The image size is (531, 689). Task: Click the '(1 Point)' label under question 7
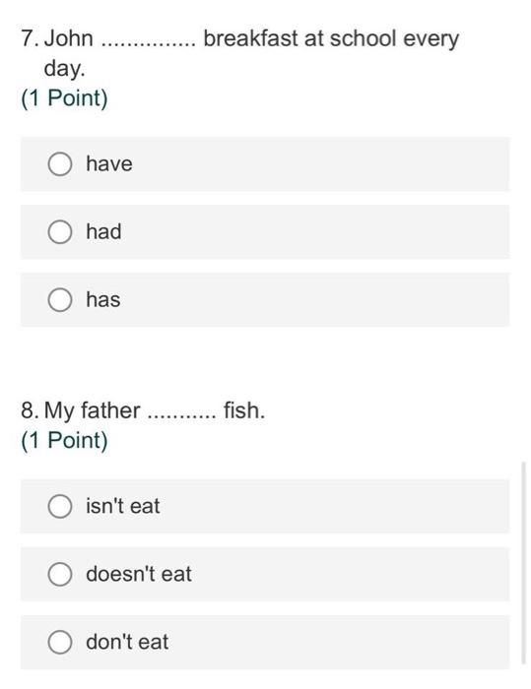(64, 97)
